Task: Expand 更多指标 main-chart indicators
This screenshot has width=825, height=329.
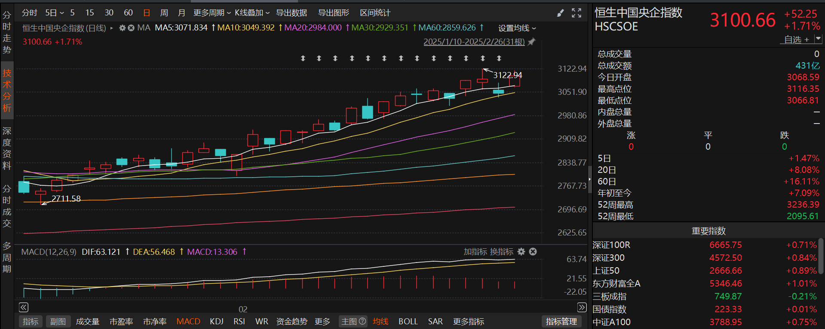Action: [x=469, y=321]
